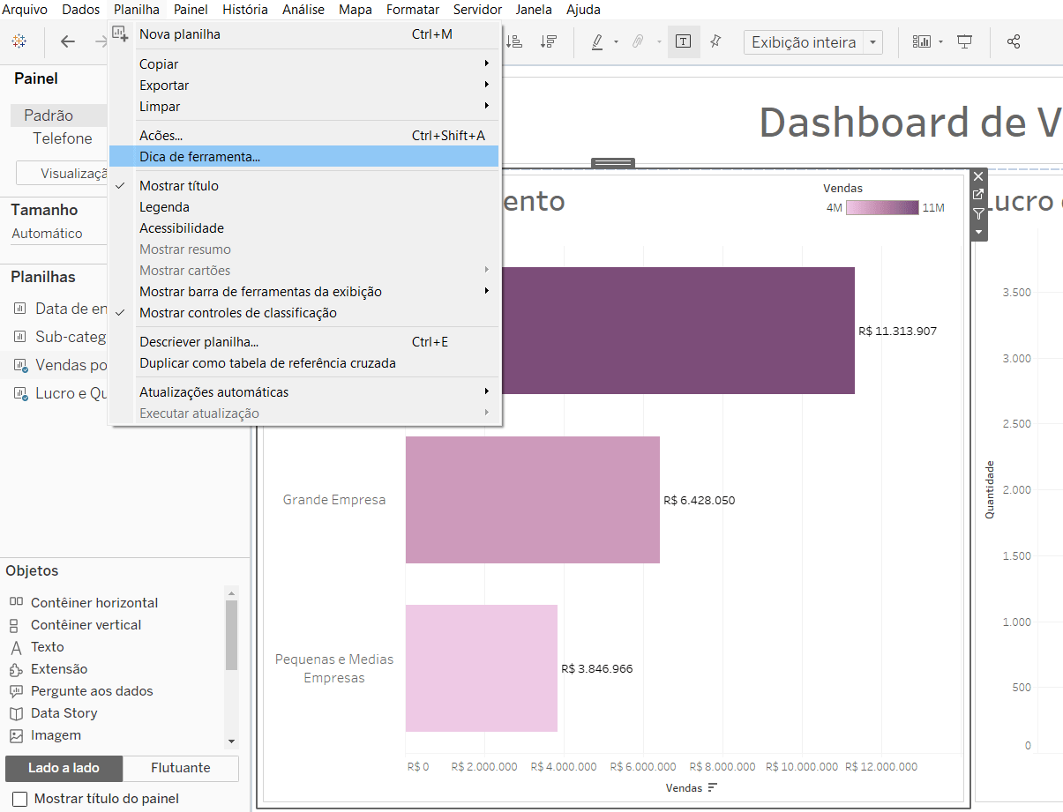Image resolution: width=1063 pixels, height=812 pixels.
Task: Click the Objetos list scrollbar thumb
Action: click(x=232, y=636)
